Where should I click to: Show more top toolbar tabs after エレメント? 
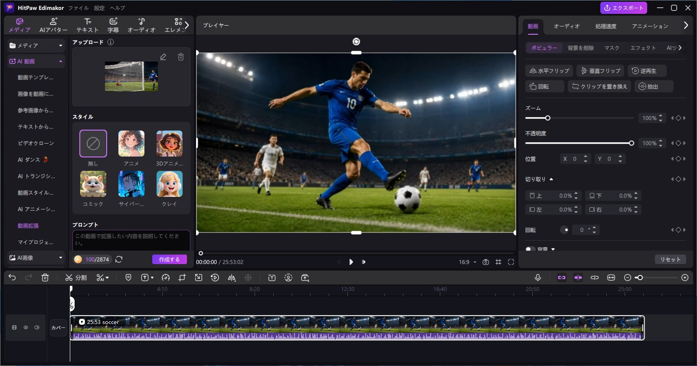point(187,25)
